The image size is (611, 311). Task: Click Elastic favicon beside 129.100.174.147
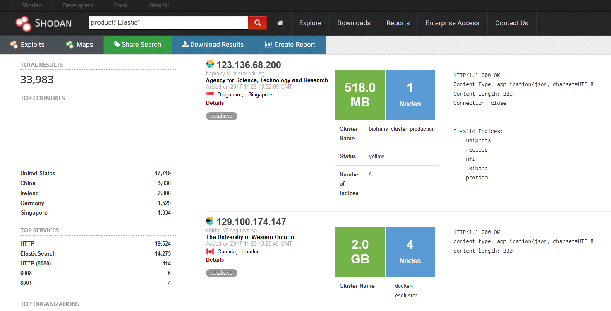click(210, 221)
